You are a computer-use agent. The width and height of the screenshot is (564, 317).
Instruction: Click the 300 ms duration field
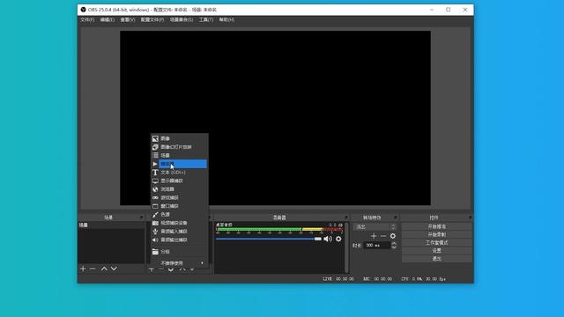tap(377, 246)
